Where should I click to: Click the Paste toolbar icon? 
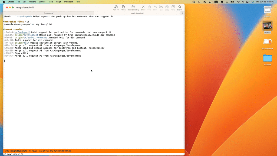[x=173, y=8]
